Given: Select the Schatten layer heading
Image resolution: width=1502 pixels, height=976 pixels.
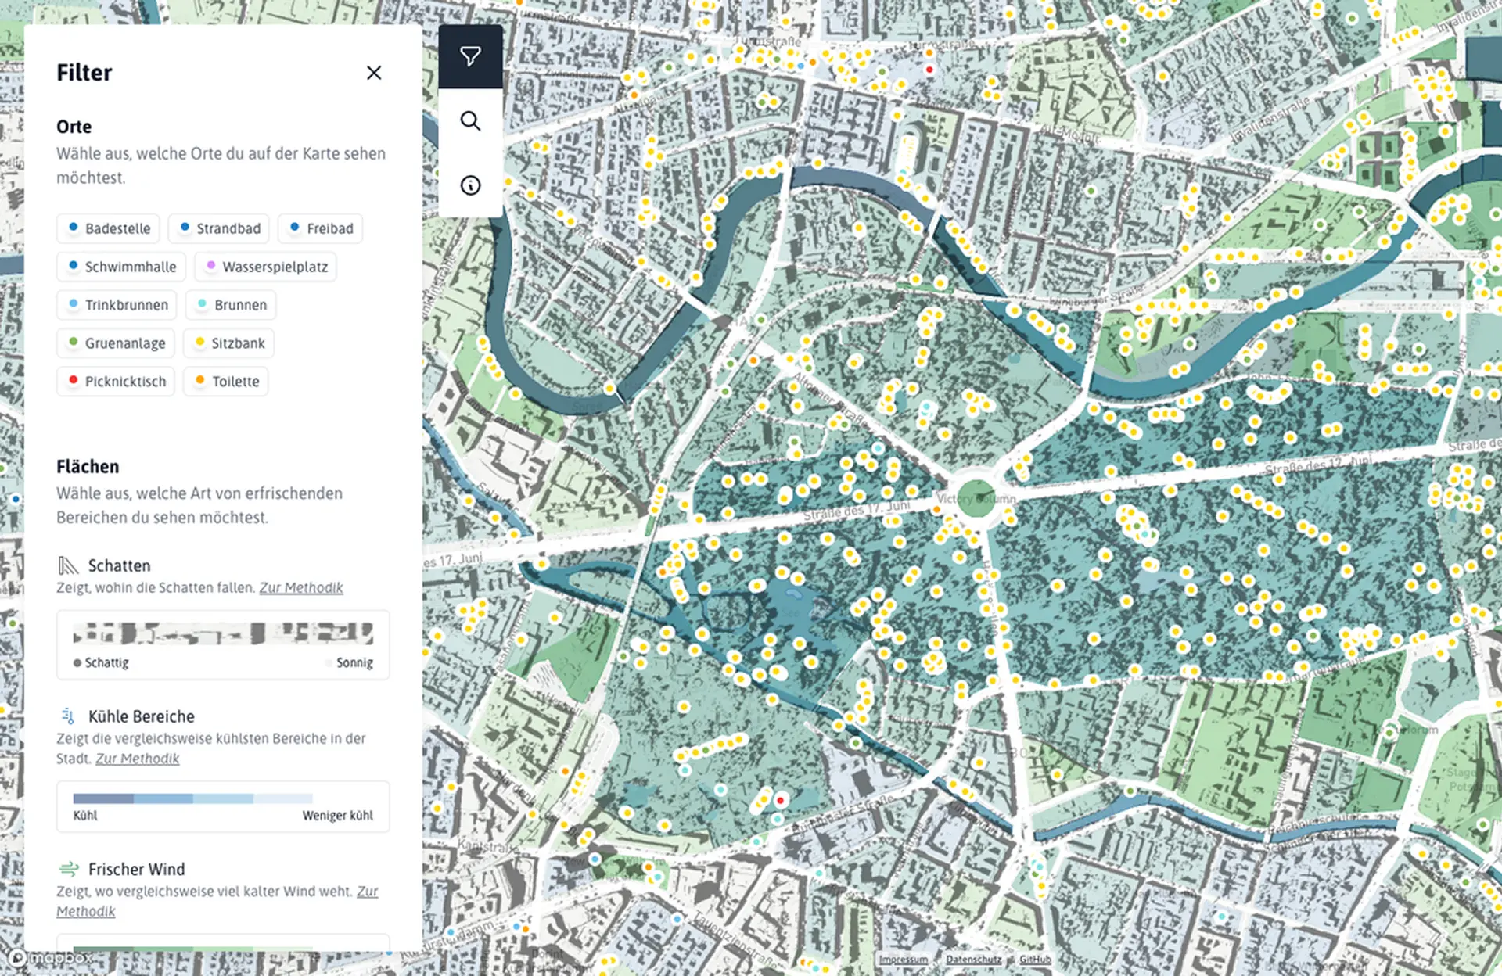Looking at the screenshot, I should click(x=119, y=565).
